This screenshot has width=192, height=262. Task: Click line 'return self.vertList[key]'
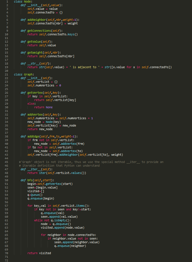55,100
